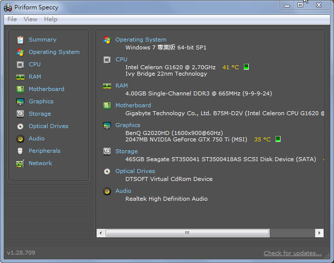Click the green GPU temperature indicator icon

click(x=278, y=139)
